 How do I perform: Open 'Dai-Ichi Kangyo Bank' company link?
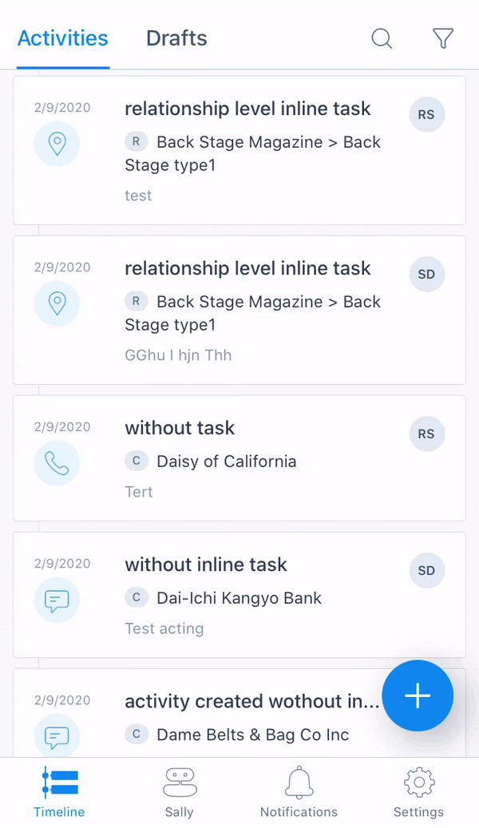tap(239, 598)
